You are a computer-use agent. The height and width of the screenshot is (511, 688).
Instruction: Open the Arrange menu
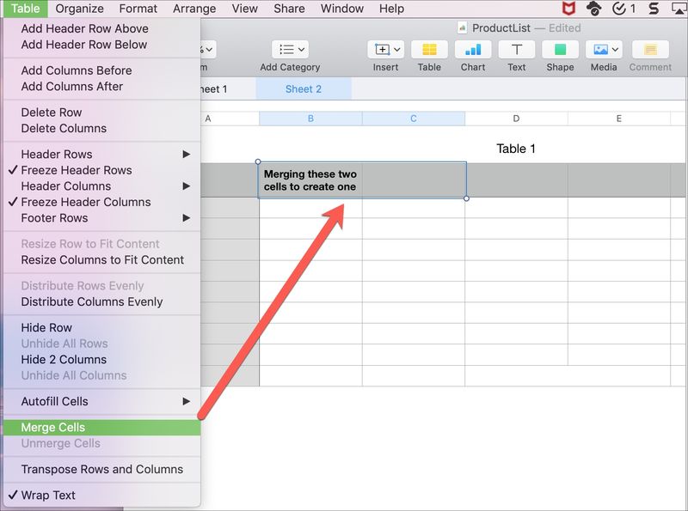tap(194, 9)
